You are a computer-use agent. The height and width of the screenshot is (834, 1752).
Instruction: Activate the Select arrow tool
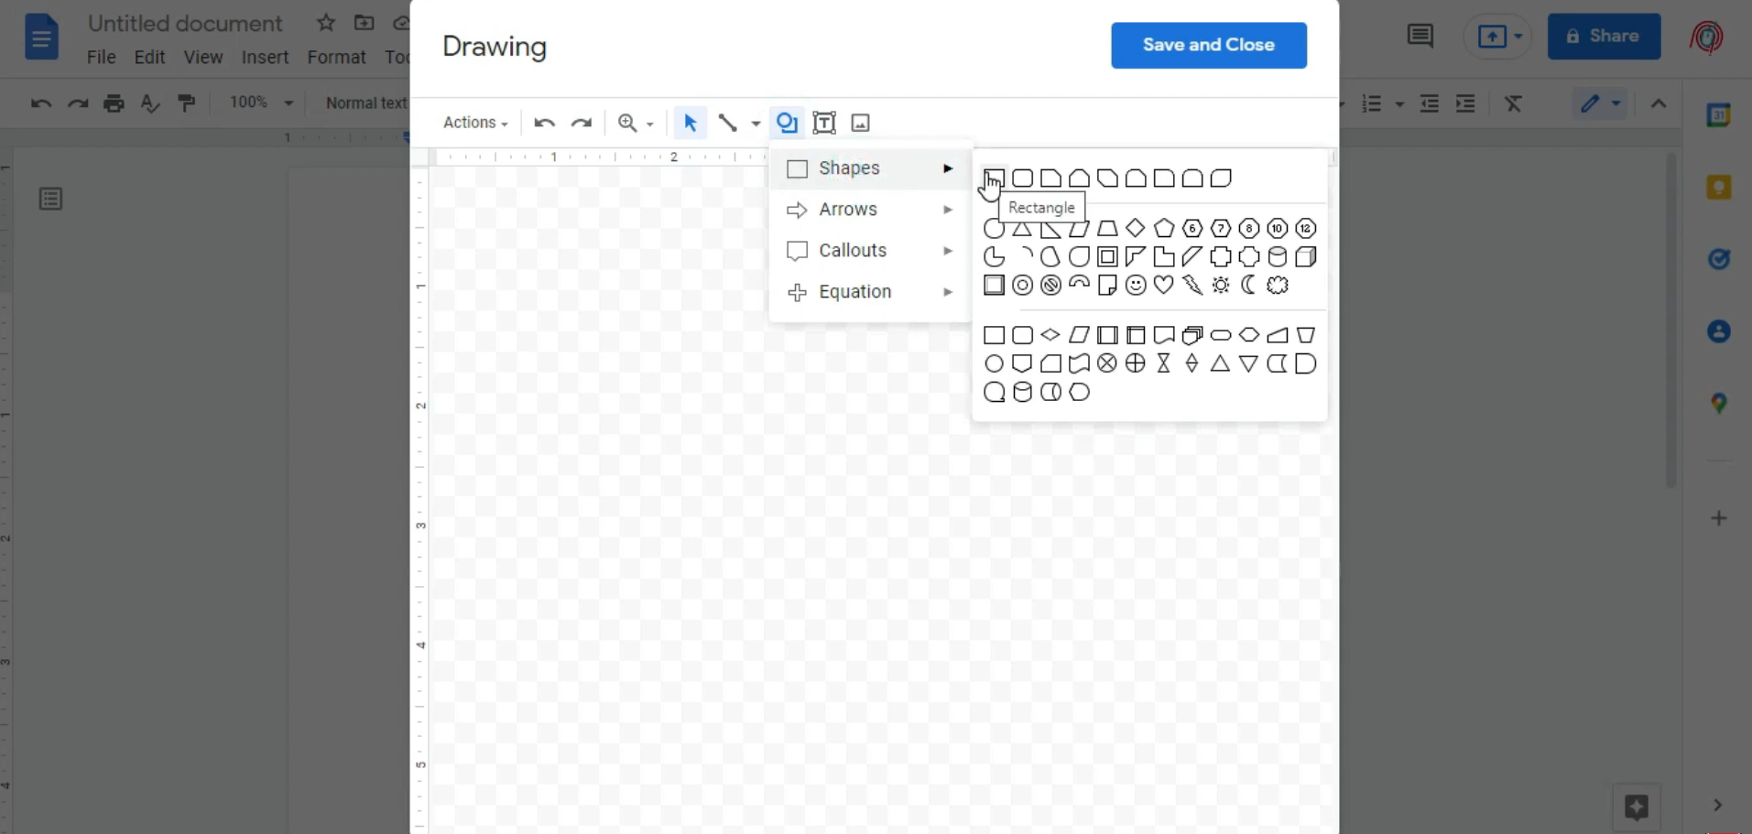click(691, 123)
